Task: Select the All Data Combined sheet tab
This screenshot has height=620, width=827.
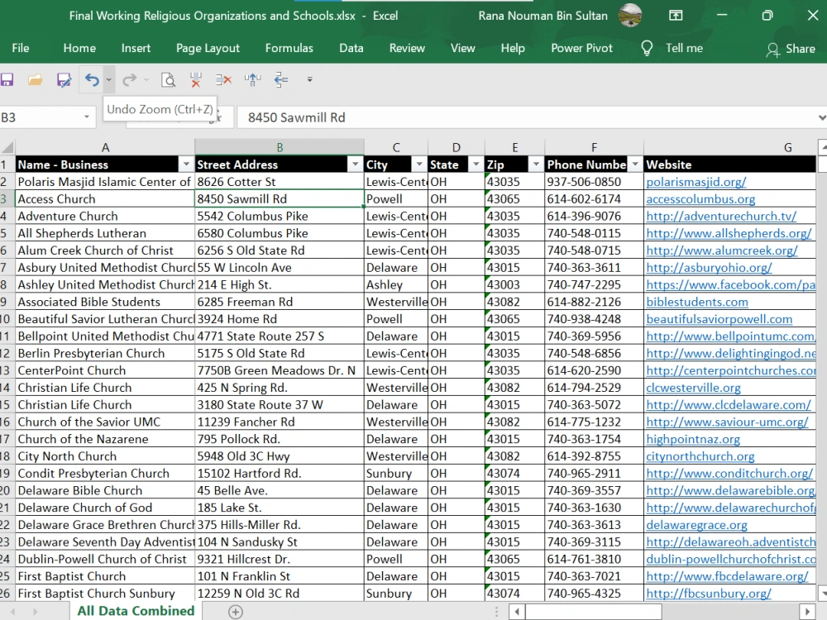Action: click(x=136, y=611)
